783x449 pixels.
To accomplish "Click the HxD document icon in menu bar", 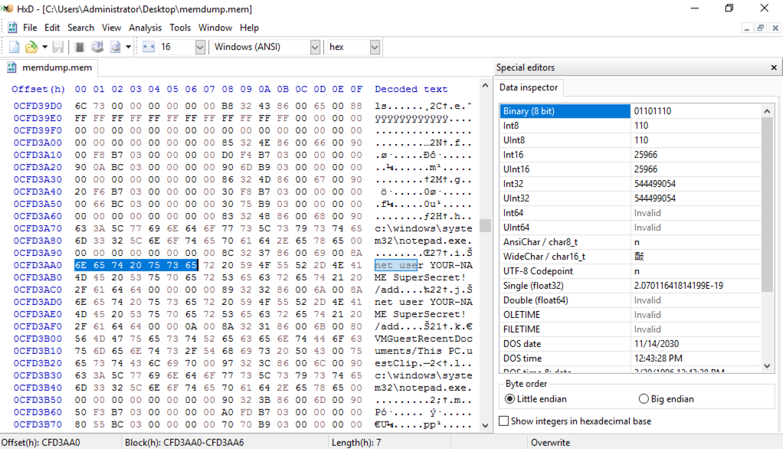I will tap(12, 28).
